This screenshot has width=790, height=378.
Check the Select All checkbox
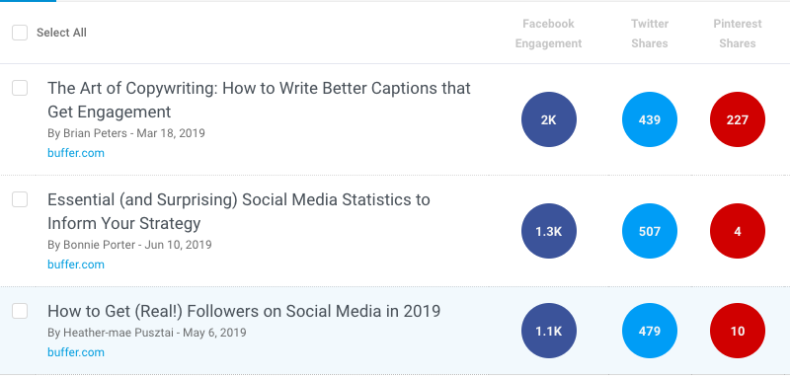(20, 33)
